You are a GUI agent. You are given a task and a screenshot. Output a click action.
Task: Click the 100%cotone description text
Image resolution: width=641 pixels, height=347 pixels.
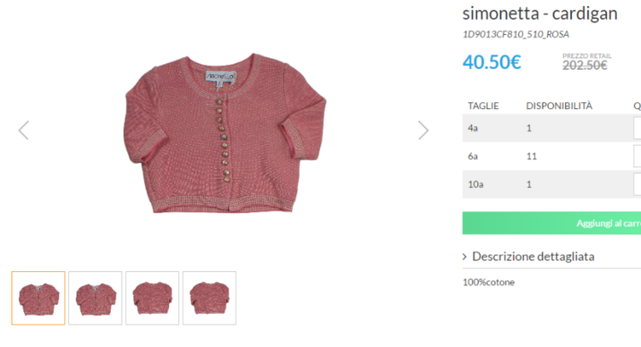coord(489,282)
